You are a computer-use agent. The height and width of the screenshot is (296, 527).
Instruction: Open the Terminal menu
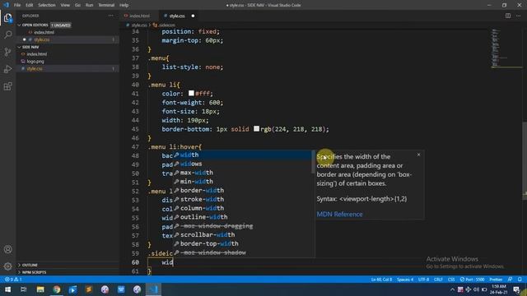click(106, 5)
